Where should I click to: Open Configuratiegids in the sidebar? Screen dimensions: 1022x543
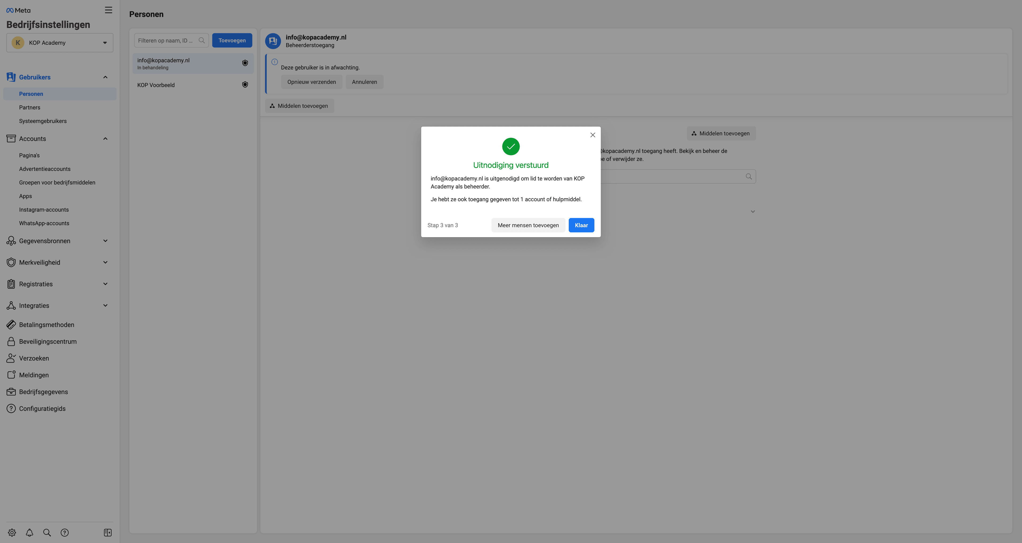(42, 408)
